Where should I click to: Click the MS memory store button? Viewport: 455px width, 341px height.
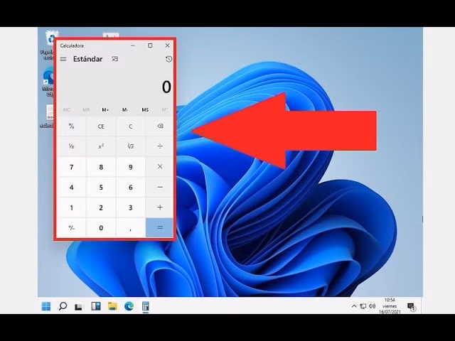coord(145,109)
